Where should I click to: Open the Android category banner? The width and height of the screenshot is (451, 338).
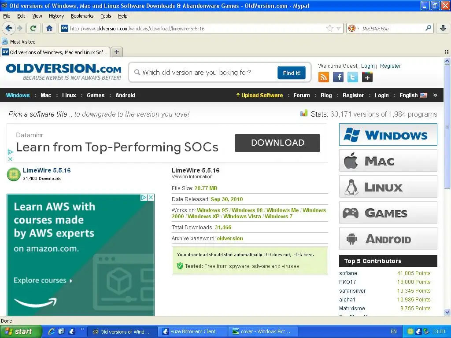pyautogui.click(x=388, y=238)
